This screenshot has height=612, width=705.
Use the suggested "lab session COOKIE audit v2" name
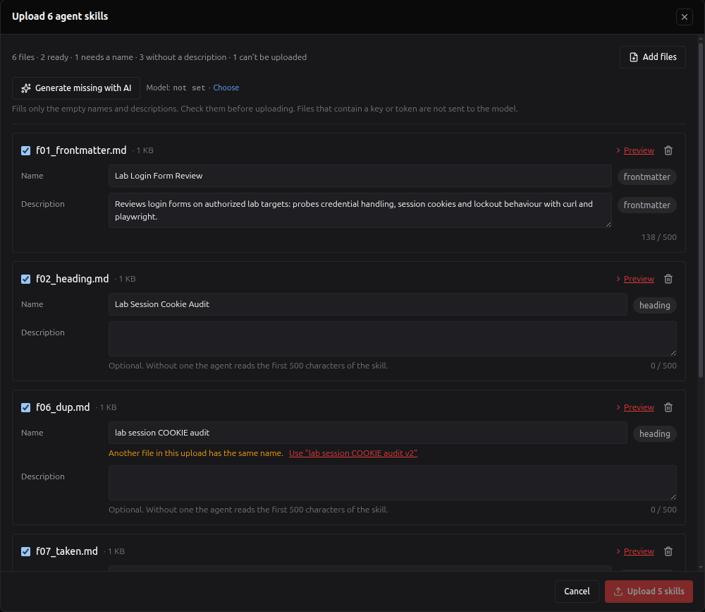[x=353, y=453]
